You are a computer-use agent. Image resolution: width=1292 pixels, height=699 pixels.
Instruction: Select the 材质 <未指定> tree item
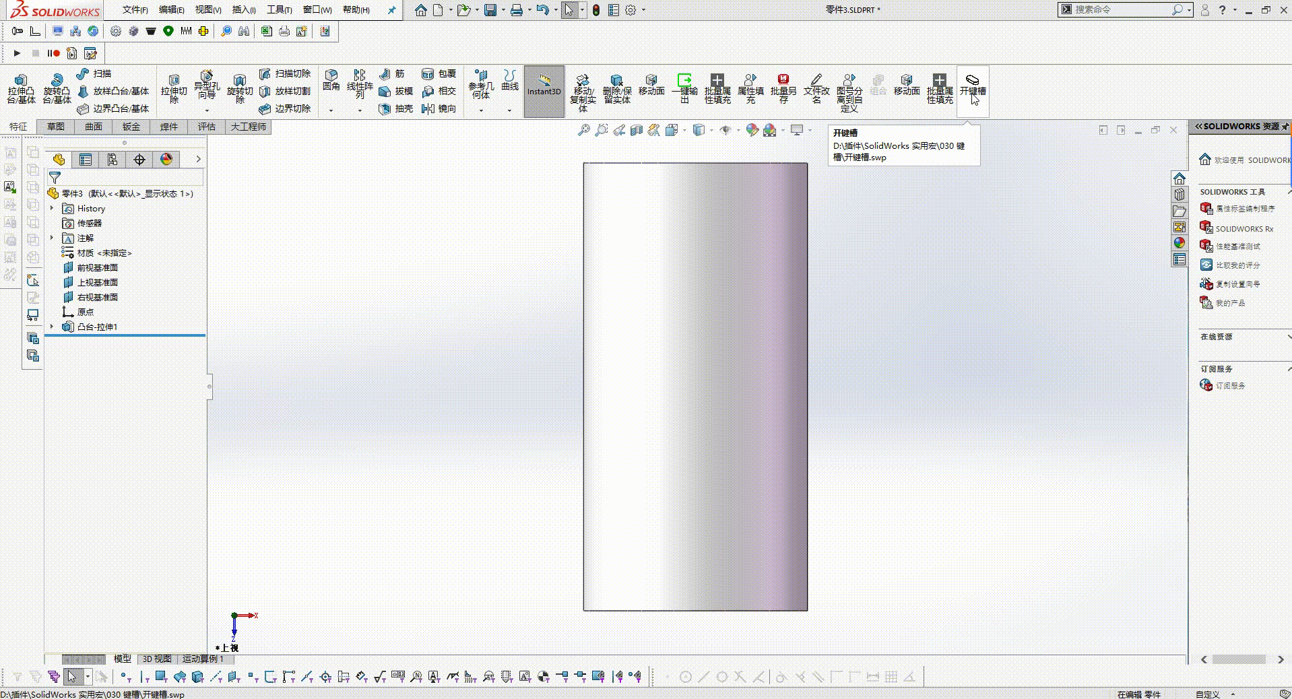point(97,253)
